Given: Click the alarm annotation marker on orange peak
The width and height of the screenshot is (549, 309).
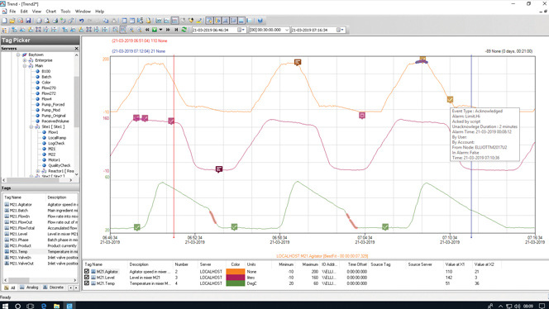Looking at the screenshot, I should click(298, 62).
